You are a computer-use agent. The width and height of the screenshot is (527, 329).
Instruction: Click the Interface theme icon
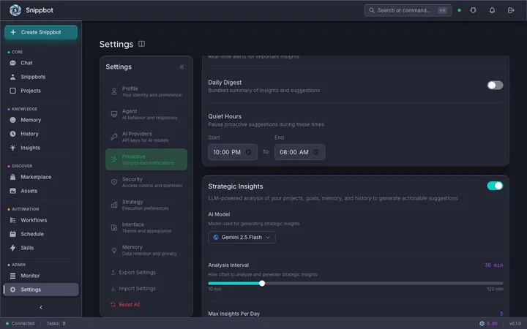tap(114, 227)
